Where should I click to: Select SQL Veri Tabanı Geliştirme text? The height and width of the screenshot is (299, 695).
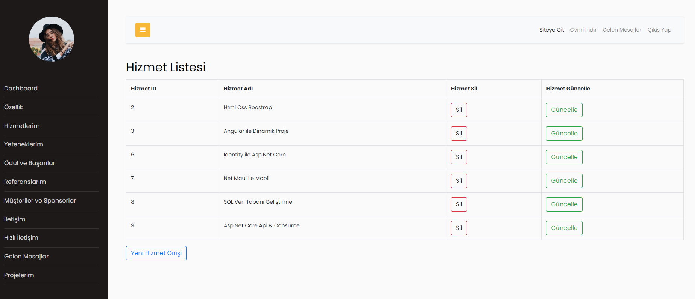258,202
